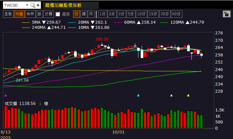Click the 10MA 261.86 legend entry

click(89, 28)
